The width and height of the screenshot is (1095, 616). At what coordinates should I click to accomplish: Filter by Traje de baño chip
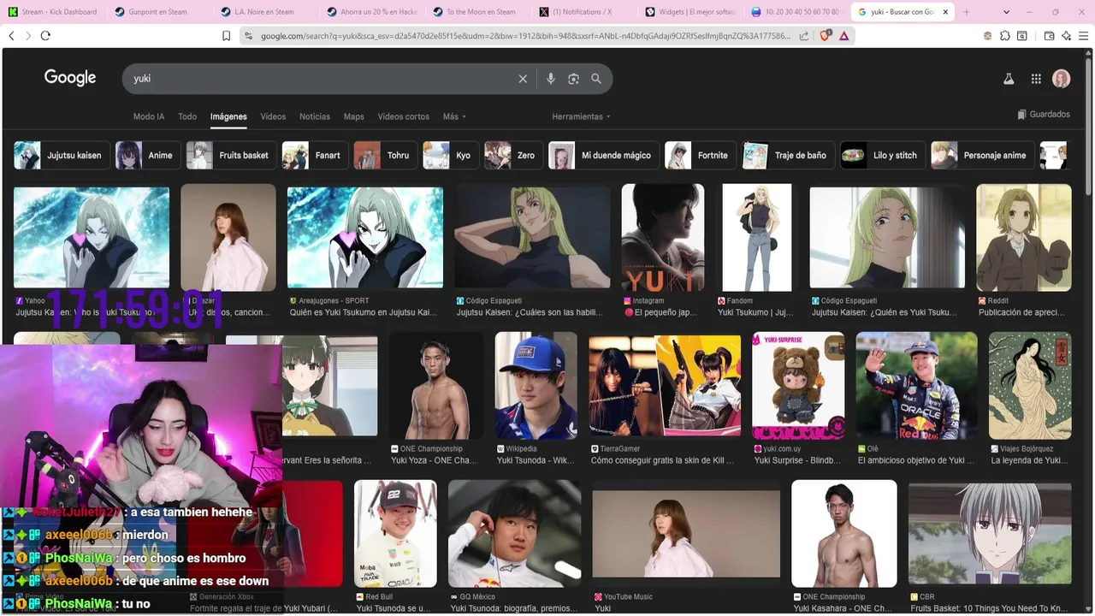pos(788,156)
